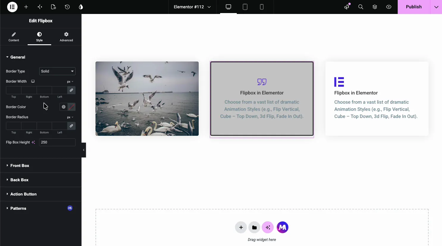Select the seagulls image flipbox
The width and height of the screenshot is (442, 246).
click(147, 99)
